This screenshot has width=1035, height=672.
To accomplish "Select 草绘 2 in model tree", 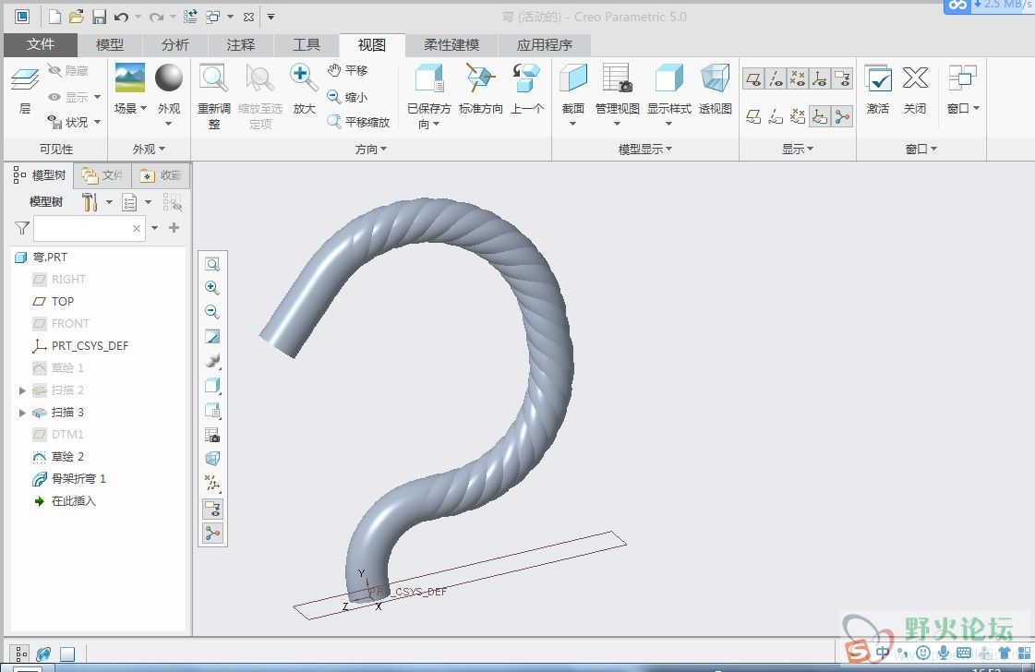I will pos(58,457).
